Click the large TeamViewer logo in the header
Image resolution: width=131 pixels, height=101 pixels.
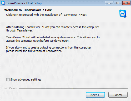pos(123,14)
